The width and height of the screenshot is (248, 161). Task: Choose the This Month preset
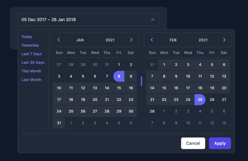31,71
